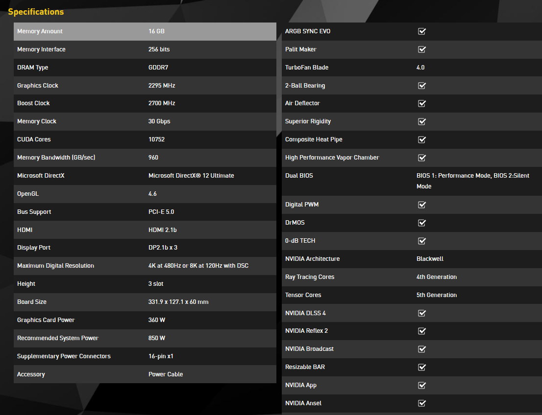Click the Dual BIOS mode description text
This screenshot has height=415, width=542.
tap(472, 181)
